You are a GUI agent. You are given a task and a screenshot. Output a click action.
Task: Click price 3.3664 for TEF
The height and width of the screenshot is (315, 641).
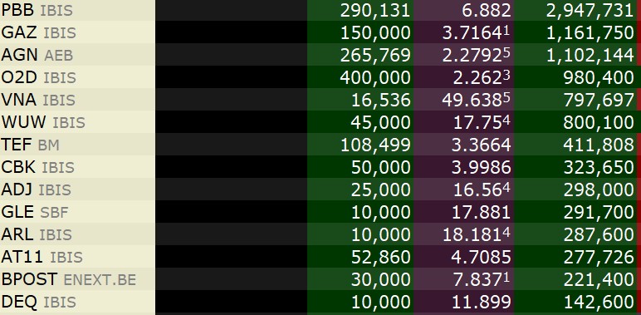click(481, 145)
